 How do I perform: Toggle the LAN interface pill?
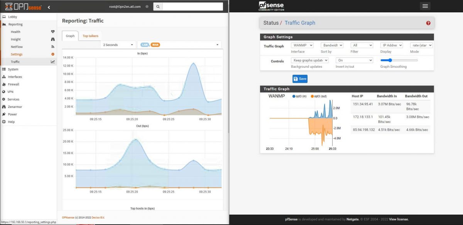(x=144, y=45)
